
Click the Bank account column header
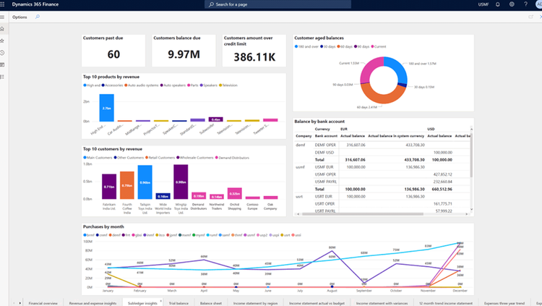tap(326, 136)
